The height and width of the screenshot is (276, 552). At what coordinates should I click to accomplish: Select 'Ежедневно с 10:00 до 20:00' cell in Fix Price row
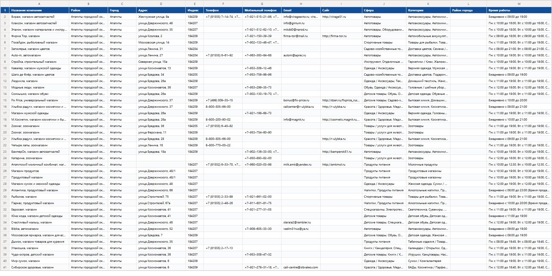pos(519,100)
